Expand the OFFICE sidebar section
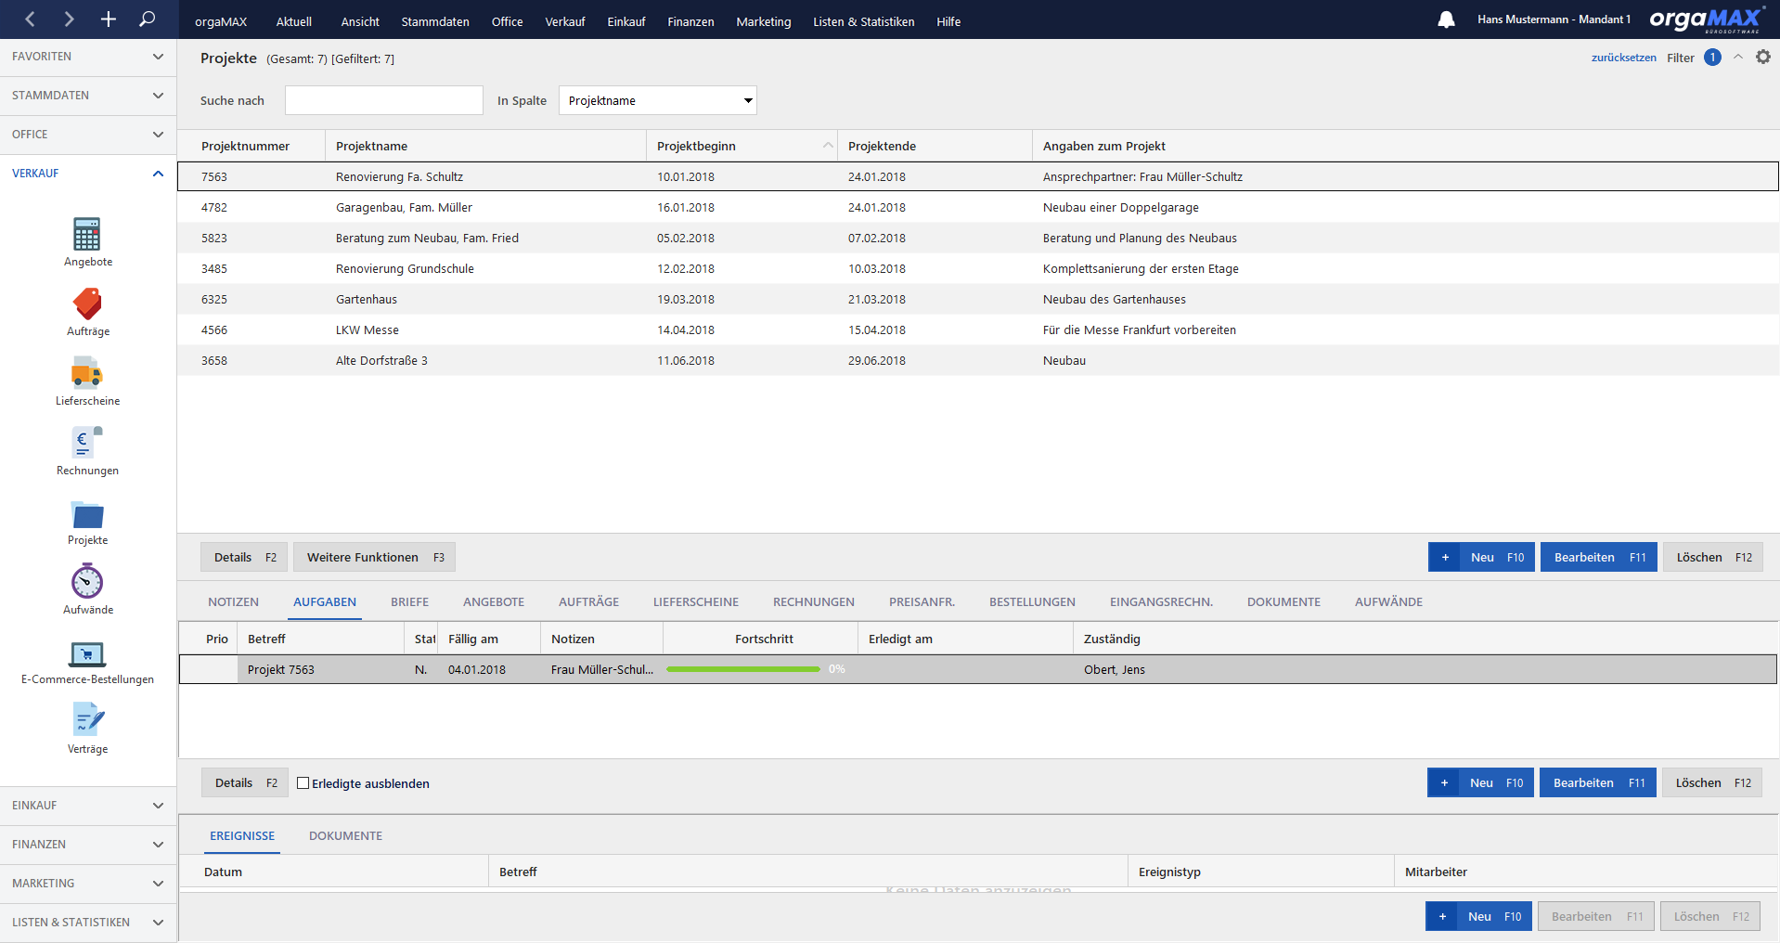Image resolution: width=1780 pixels, height=943 pixels. [88, 135]
